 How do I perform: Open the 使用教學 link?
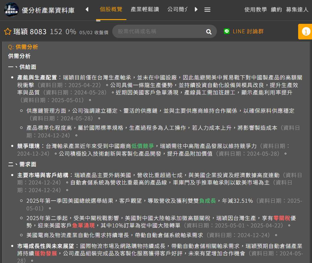pos(255,9)
